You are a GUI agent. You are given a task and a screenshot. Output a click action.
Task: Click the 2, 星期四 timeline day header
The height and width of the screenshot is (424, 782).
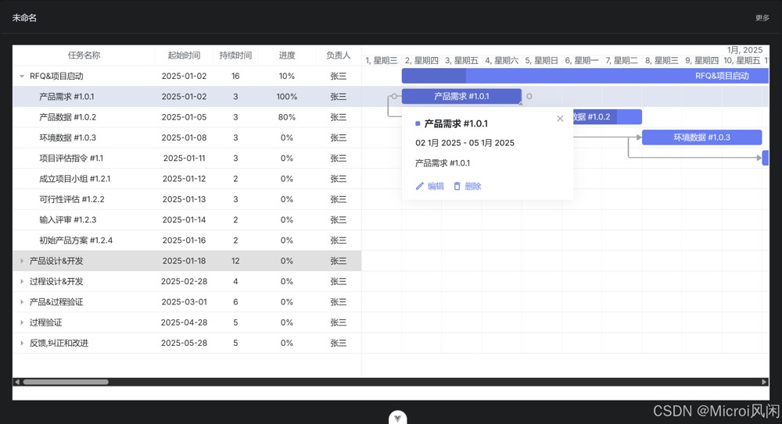click(421, 60)
